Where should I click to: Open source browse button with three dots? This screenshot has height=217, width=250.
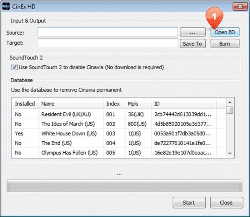coord(192,32)
